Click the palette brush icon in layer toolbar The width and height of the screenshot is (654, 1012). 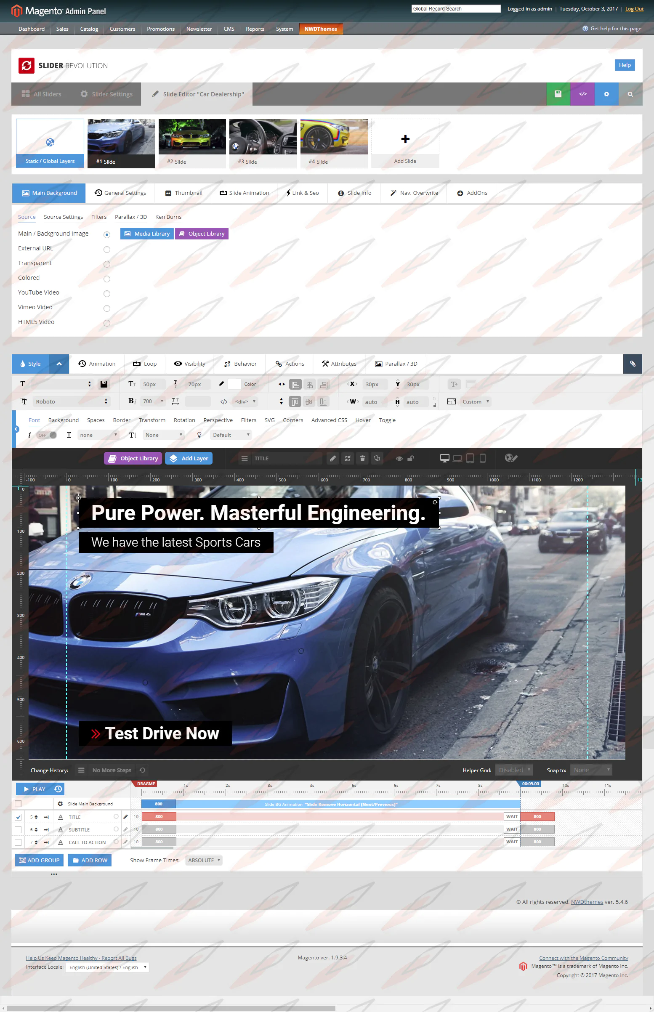[x=511, y=458]
